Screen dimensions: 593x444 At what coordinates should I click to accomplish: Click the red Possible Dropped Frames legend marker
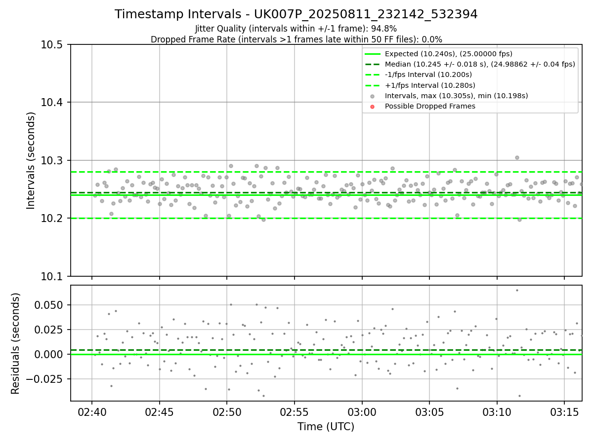tap(372, 107)
